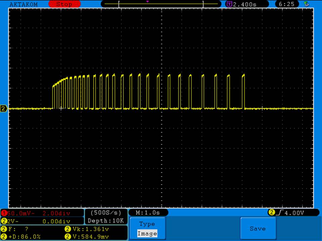Click the AKTAKOM brand label
This screenshot has width=322, height=241.
pyautogui.click(x=24, y=4)
